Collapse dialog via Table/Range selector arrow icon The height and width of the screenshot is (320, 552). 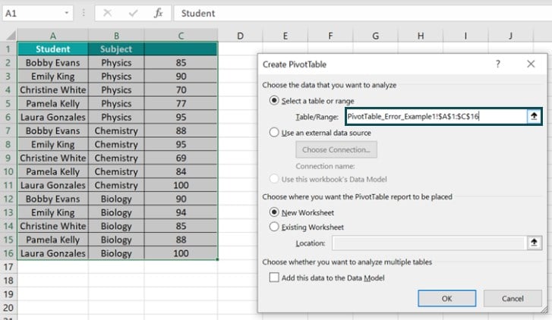point(534,116)
